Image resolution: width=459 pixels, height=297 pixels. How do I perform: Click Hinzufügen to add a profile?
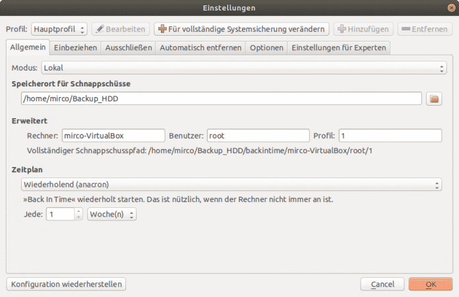coord(363,29)
